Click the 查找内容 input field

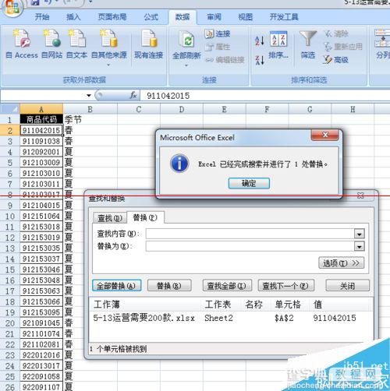point(250,234)
